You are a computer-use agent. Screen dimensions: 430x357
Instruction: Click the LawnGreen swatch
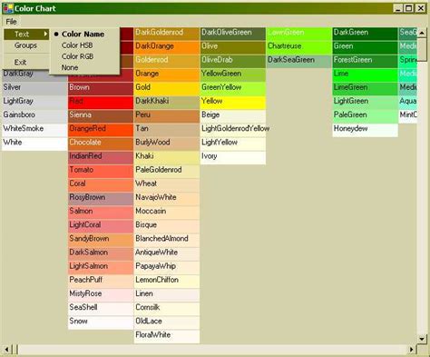299,33
